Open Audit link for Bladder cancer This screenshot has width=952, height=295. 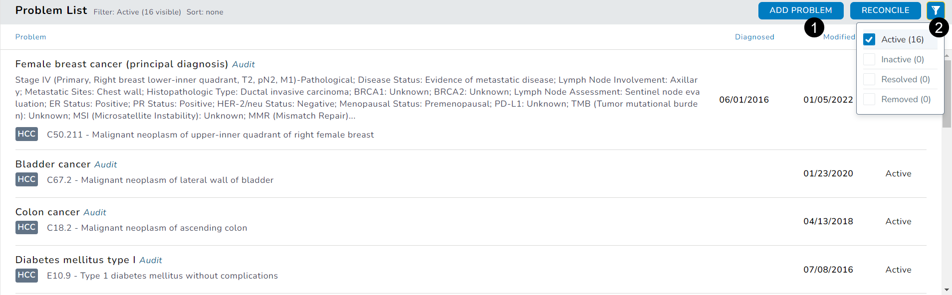(106, 164)
